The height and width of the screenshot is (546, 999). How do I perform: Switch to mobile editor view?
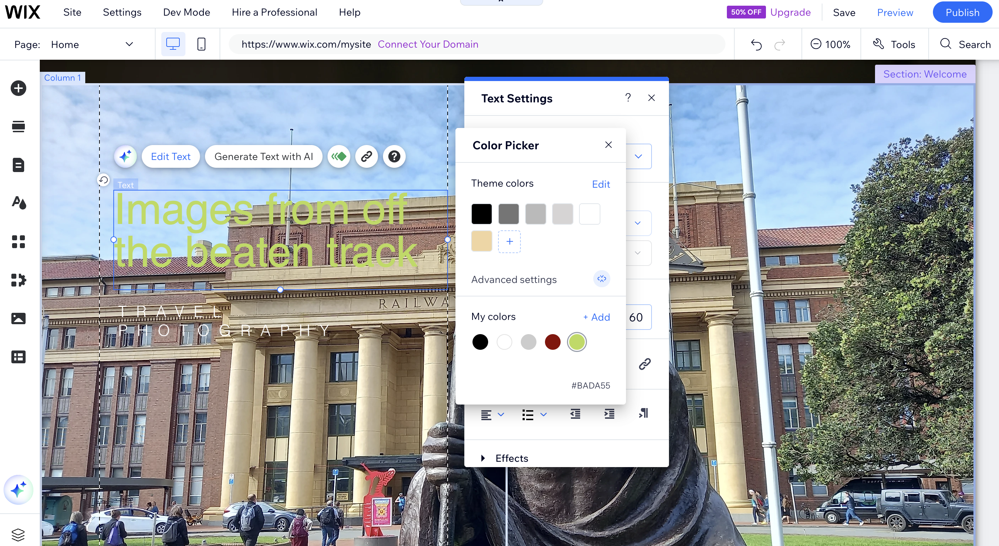[201, 44]
